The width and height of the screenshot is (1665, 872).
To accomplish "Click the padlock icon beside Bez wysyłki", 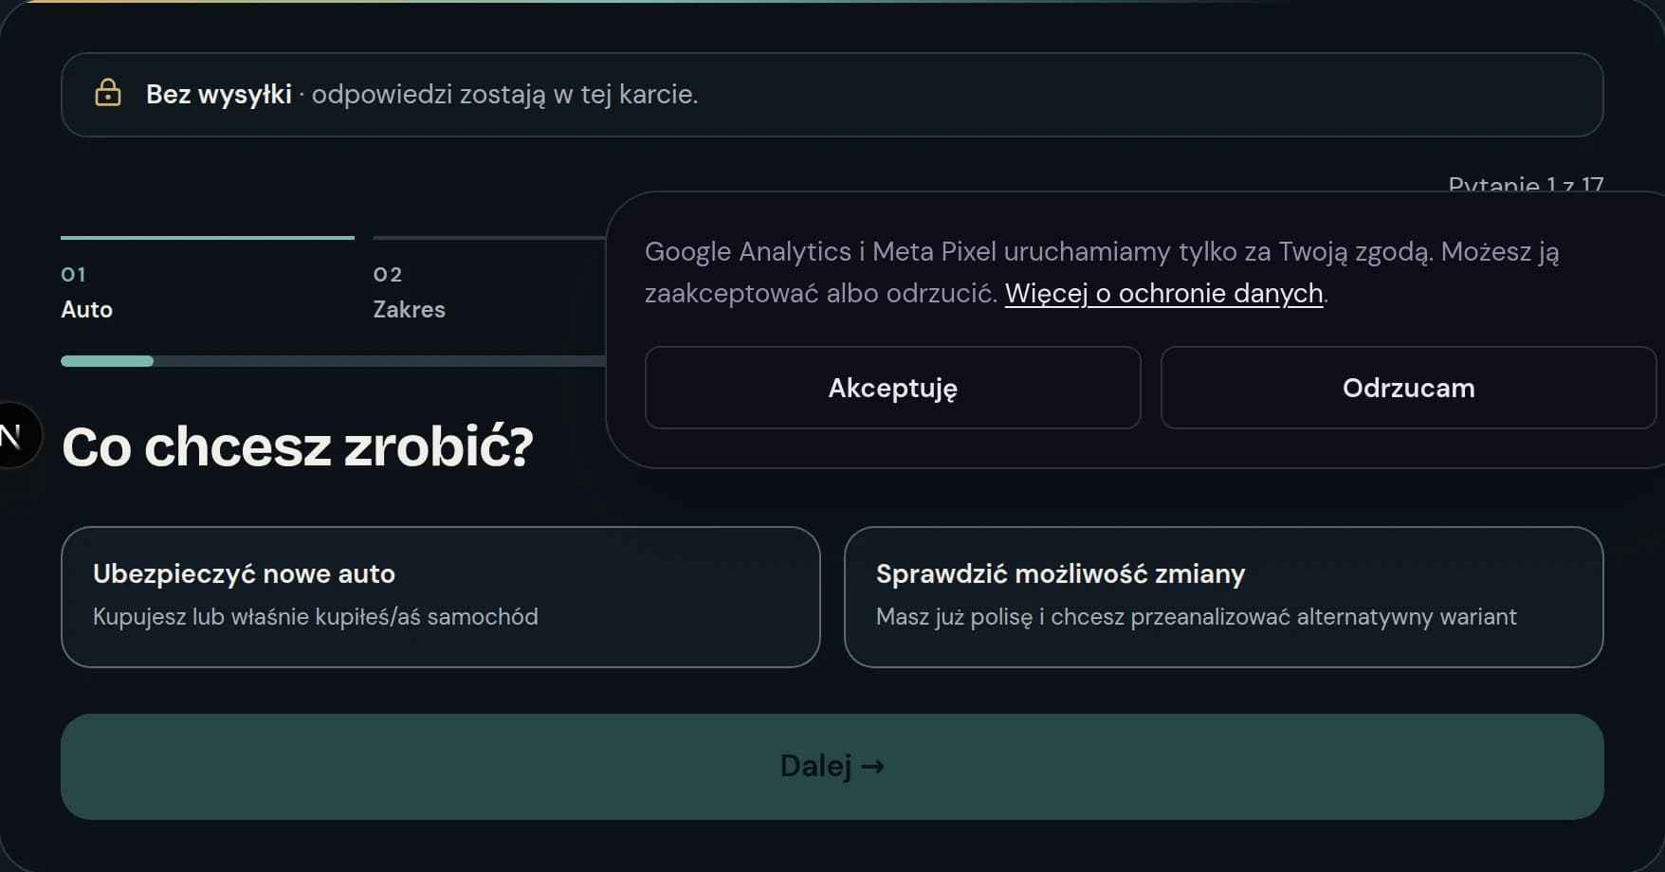I will point(108,93).
